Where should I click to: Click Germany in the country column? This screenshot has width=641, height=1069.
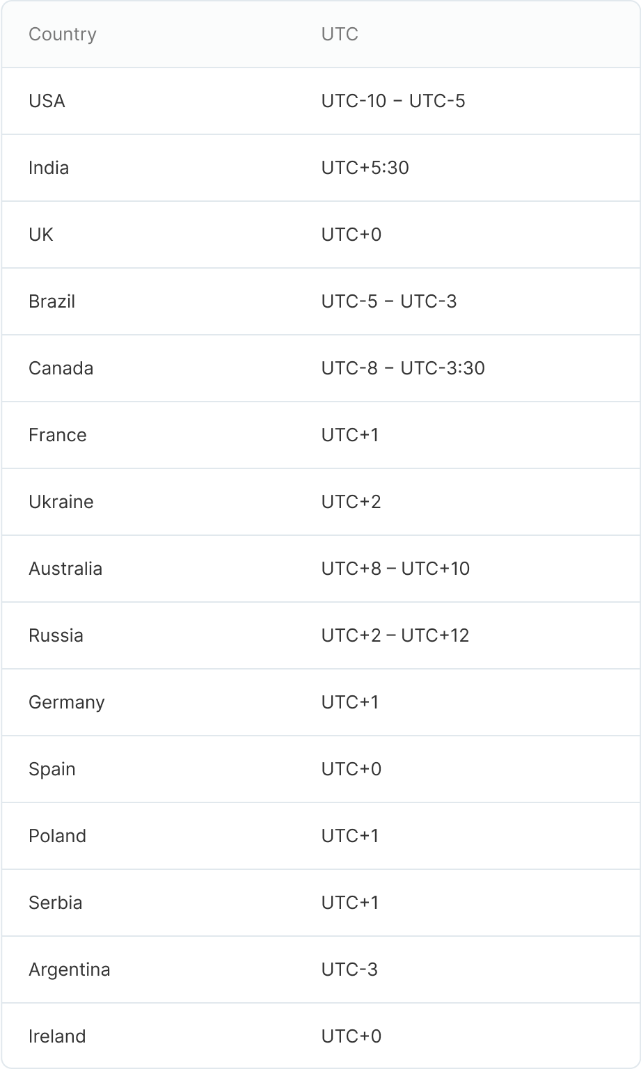66,702
